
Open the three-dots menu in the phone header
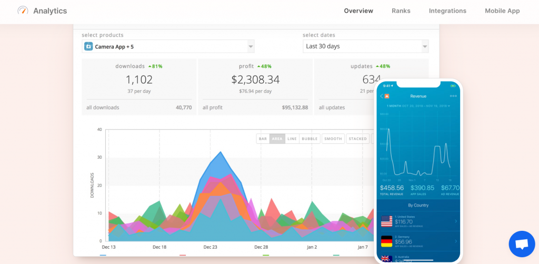coord(453,96)
